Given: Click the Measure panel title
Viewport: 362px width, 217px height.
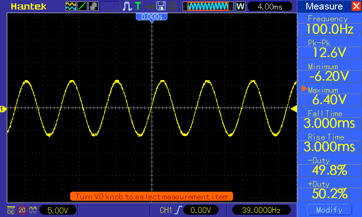Looking at the screenshot, I should [324, 6].
